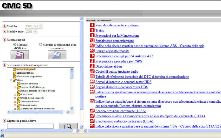This screenshot has width=221, height=138.
Task: Click the body icon beside Tabella di riferimento incrociato del DTC
Action: 92,76
